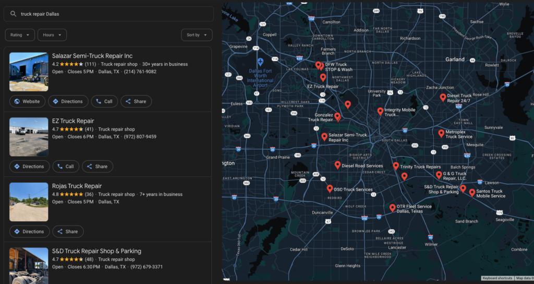The width and height of the screenshot is (534, 284).
Task: Select the Salazar Semi-Truck Repair map pin
Action: tap(324, 137)
